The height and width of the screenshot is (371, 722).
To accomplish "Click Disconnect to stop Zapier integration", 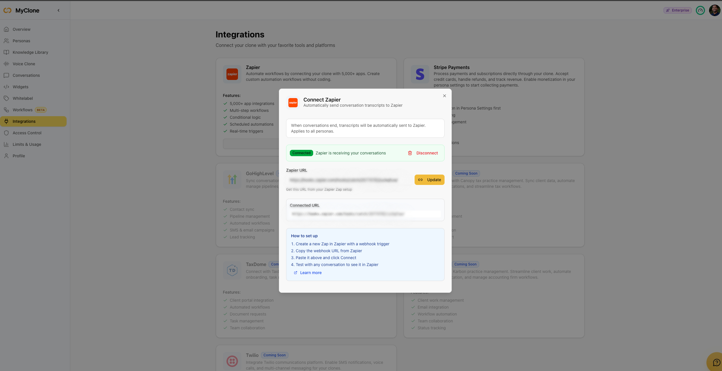I will (x=427, y=153).
